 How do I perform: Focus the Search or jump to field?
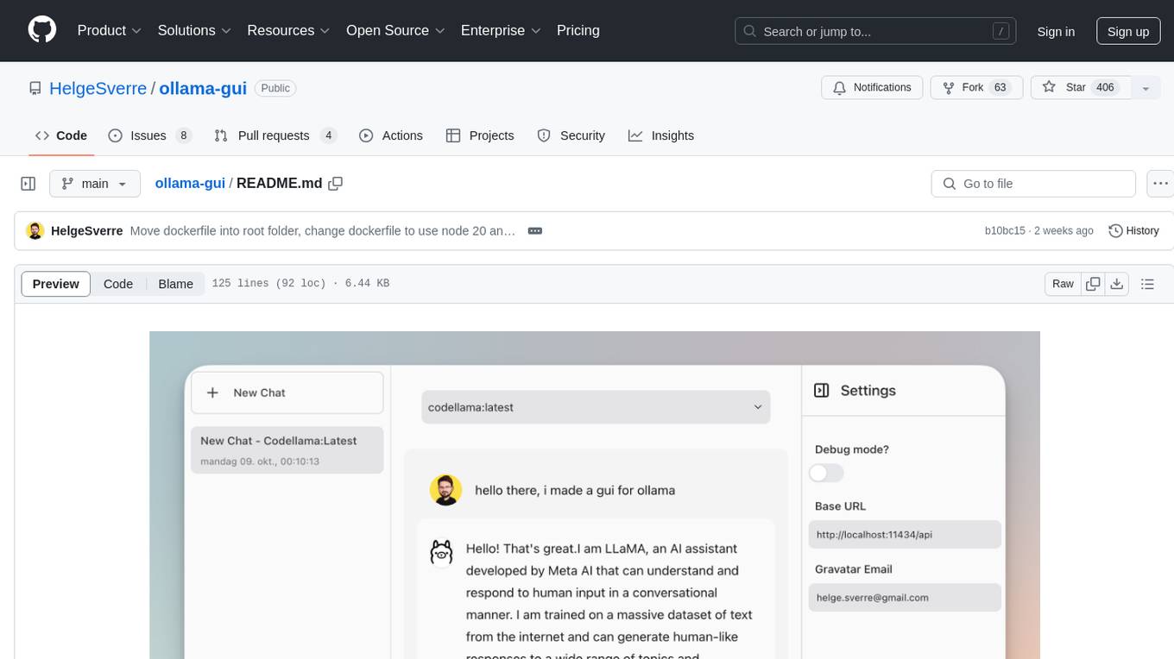coord(875,31)
